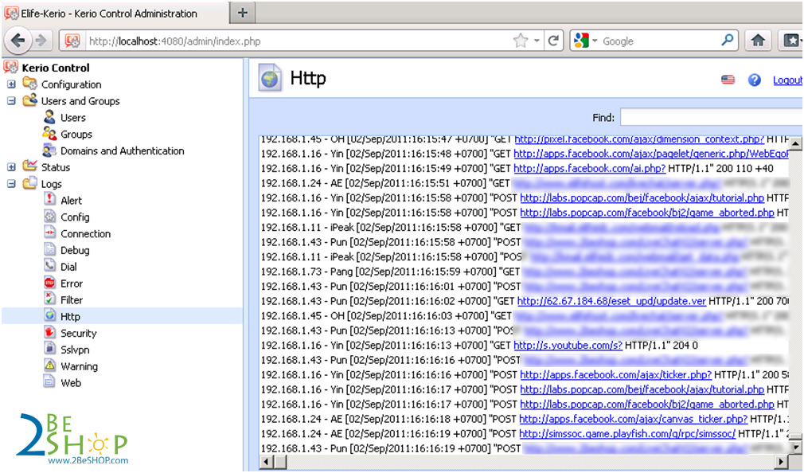Click the Logs folder icon
804x473 pixels.
click(x=30, y=183)
